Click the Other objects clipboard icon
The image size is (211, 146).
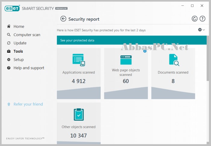click(79, 114)
